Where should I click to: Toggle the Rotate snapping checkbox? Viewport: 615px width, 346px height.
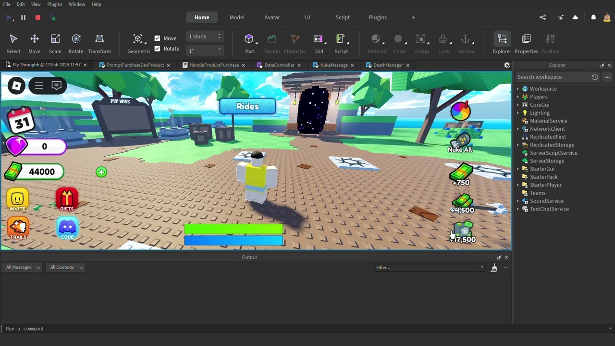click(x=157, y=49)
